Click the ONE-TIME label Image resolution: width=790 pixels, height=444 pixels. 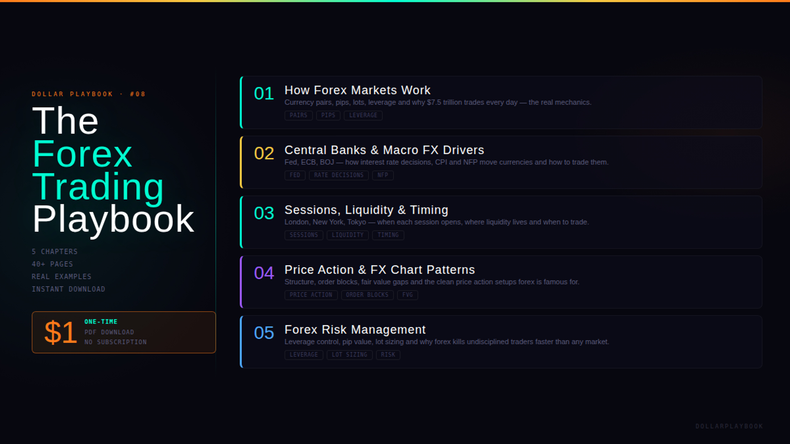click(x=101, y=322)
